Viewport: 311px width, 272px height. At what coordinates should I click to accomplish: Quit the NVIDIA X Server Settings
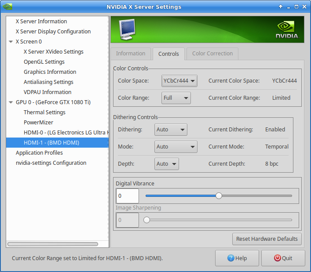click(283, 258)
